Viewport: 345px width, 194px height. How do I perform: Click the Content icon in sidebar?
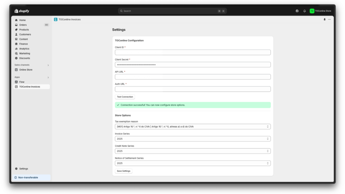pyautogui.click(x=16, y=39)
